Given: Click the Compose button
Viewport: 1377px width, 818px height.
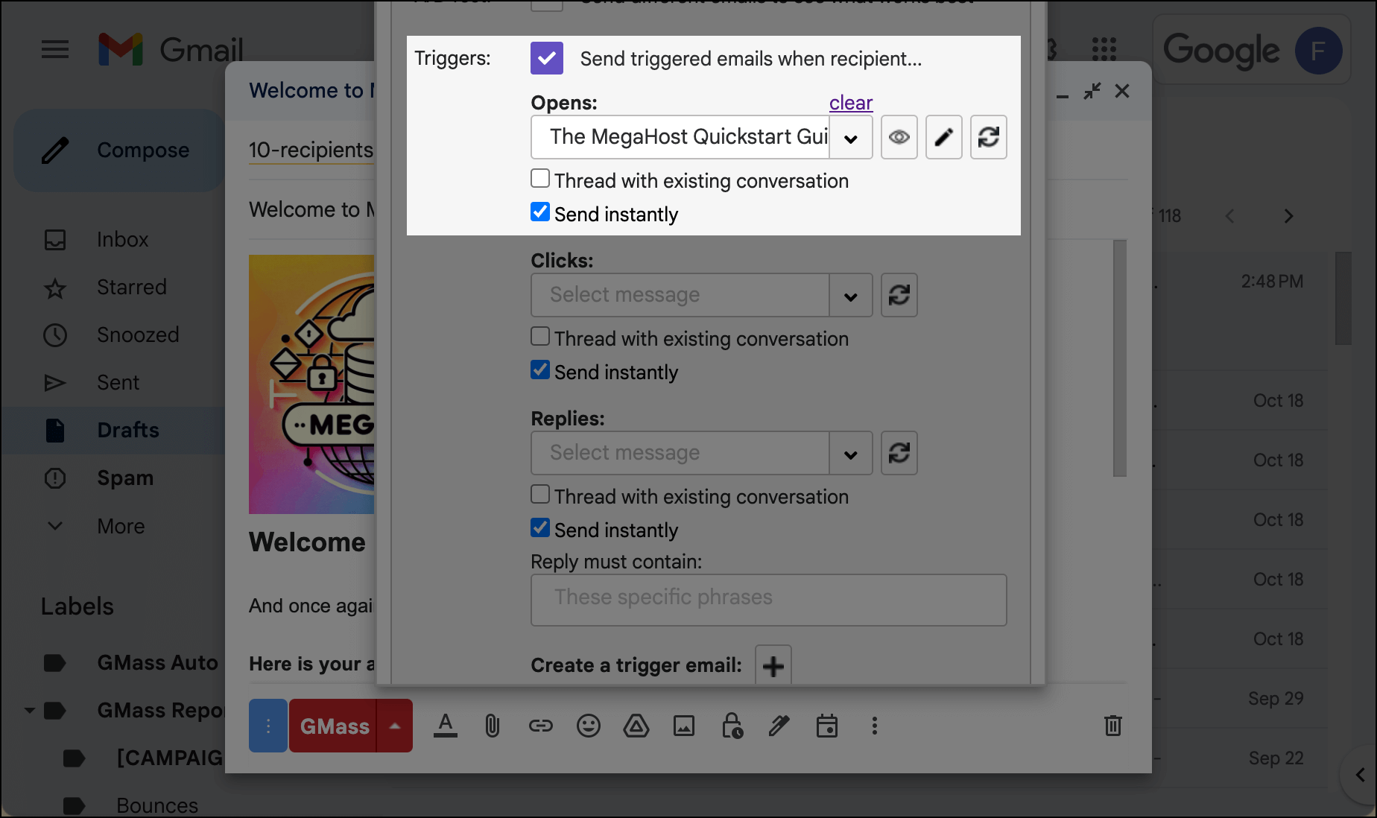Looking at the screenshot, I should point(119,150).
